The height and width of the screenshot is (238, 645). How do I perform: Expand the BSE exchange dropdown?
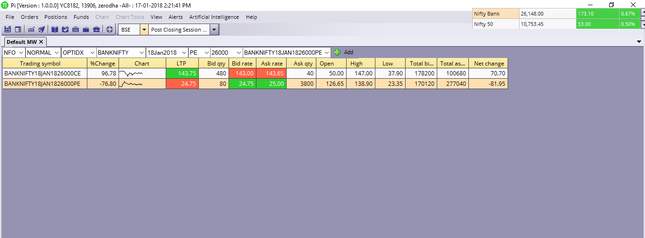[x=144, y=30]
